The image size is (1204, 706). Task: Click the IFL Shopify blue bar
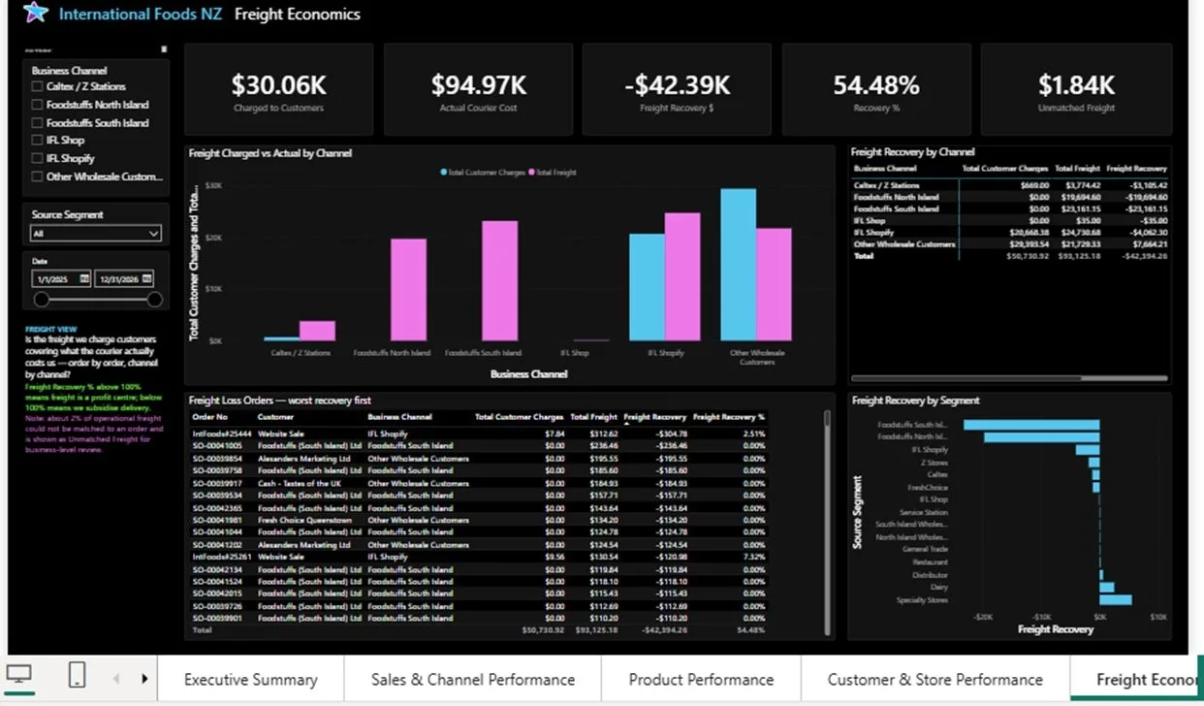[647, 287]
